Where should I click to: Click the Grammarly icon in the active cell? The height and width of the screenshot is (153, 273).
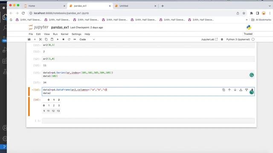coord(252,92)
